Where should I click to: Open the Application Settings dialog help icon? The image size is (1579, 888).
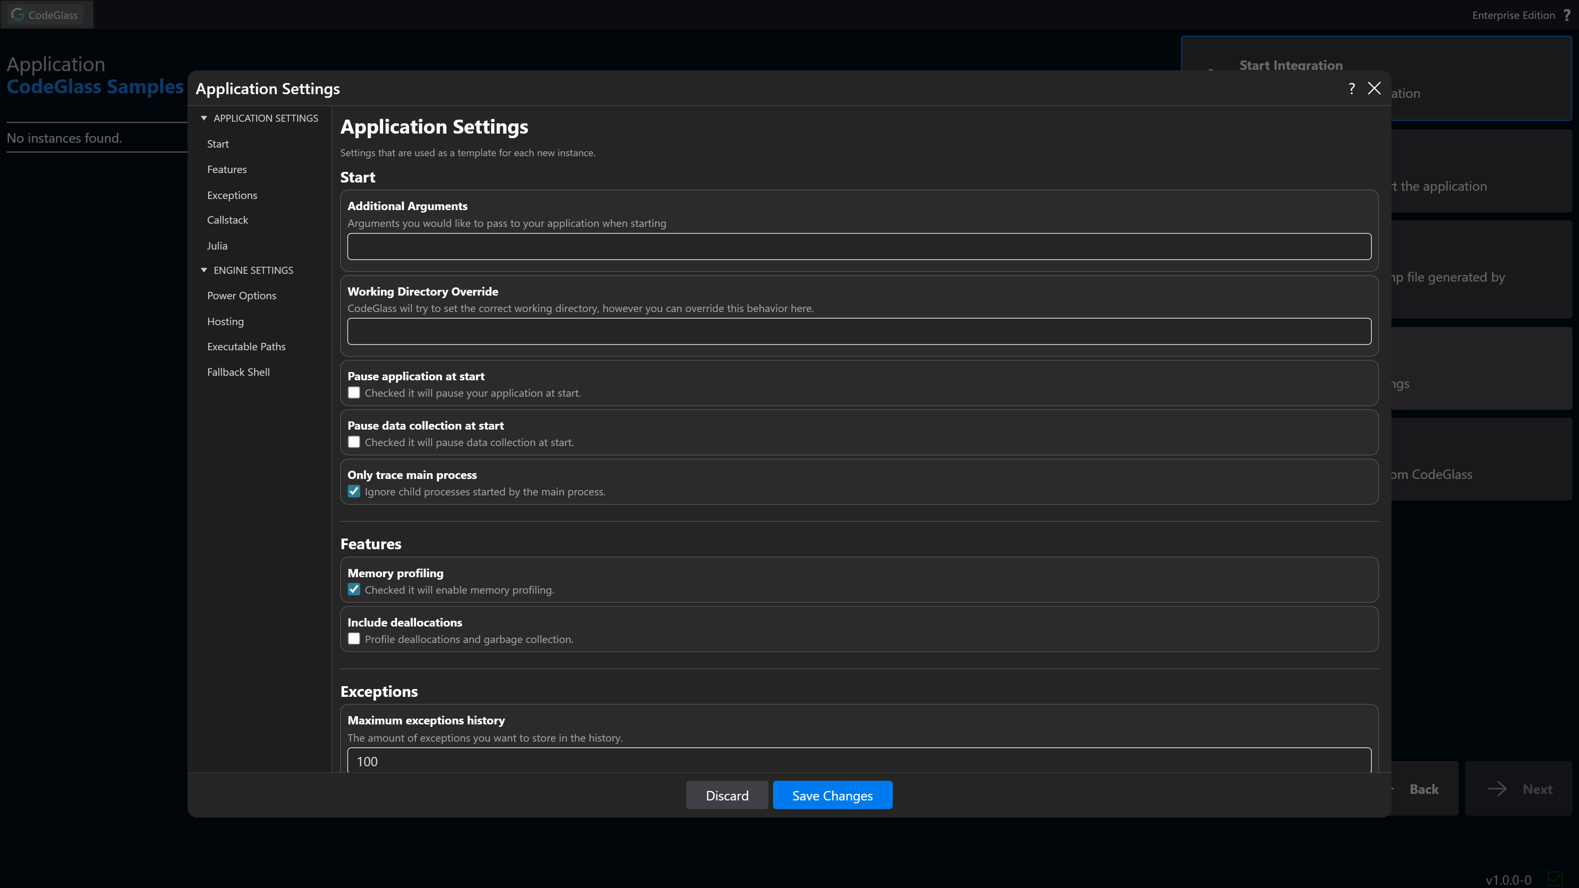(1352, 88)
